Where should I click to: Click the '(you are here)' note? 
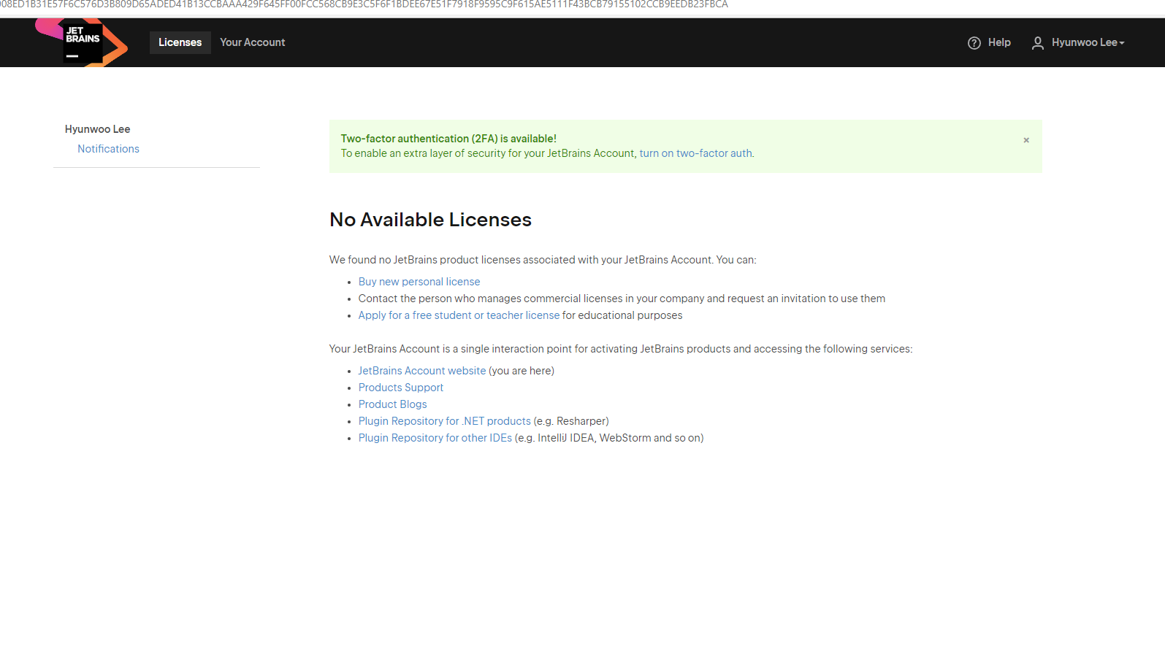coord(522,371)
